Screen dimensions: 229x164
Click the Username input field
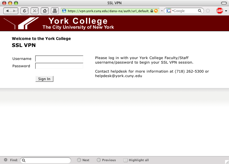(59, 59)
